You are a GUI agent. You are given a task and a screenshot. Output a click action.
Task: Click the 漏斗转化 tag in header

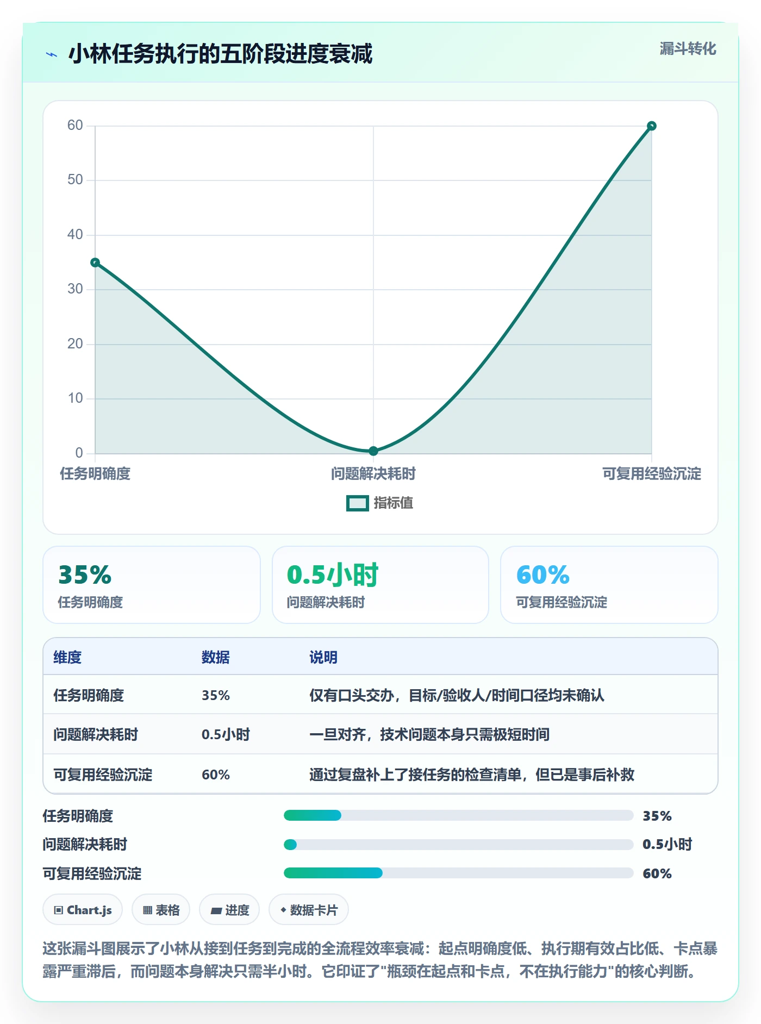tap(688, 49)
